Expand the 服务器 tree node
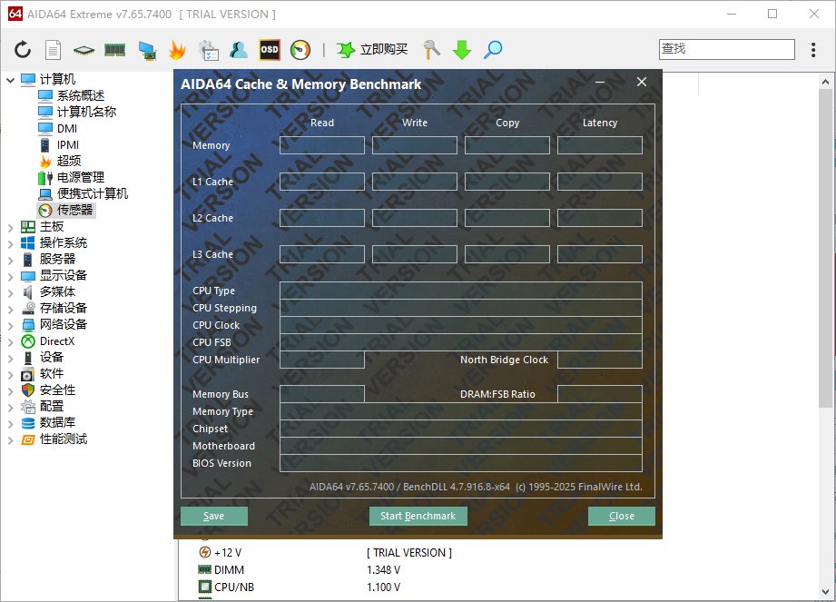Image resolution: width=836 pixels, height=602 pixels. [10, 261]
